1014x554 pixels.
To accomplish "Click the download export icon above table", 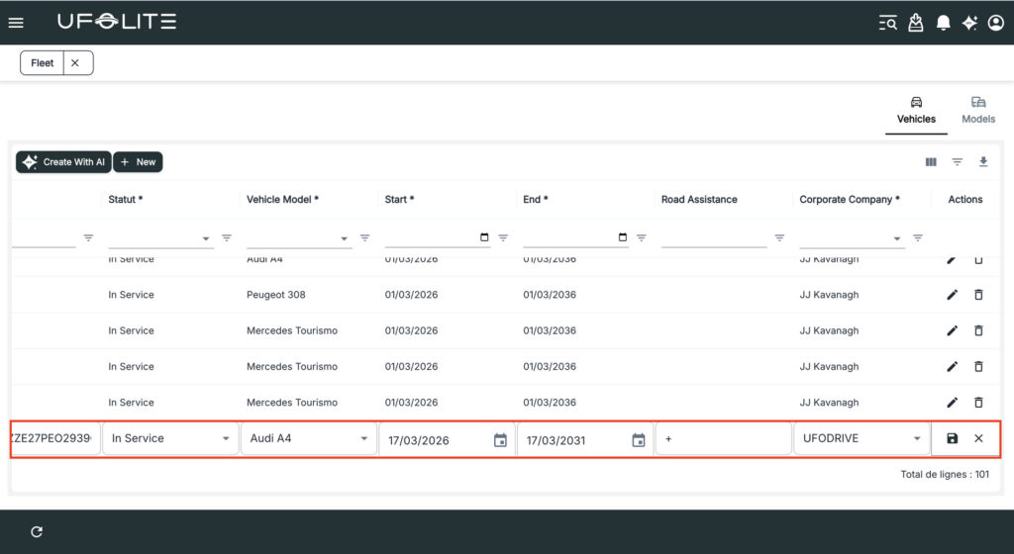I will [983, 162].
